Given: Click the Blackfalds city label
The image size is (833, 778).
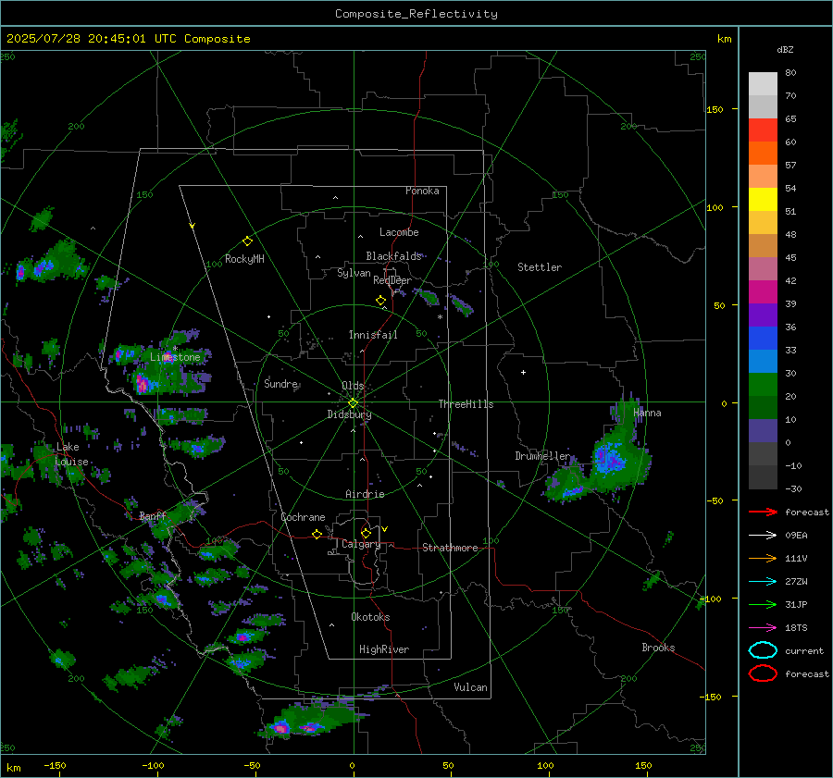Looking at the screenshot, I should point(393,256).
